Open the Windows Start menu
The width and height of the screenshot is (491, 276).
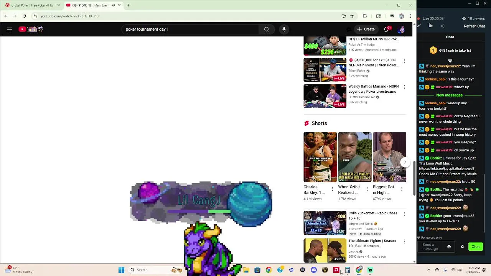tap(121, 270)
